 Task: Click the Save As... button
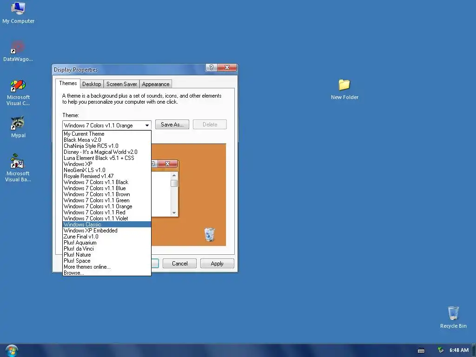point(172,125)
